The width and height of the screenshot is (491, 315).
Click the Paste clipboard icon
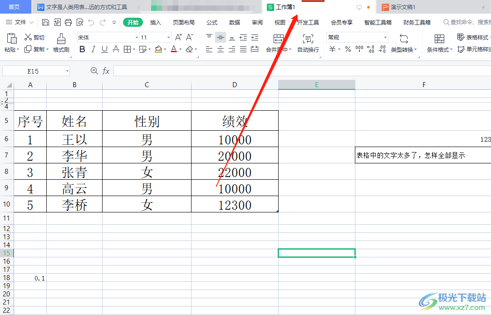(12, 38)
